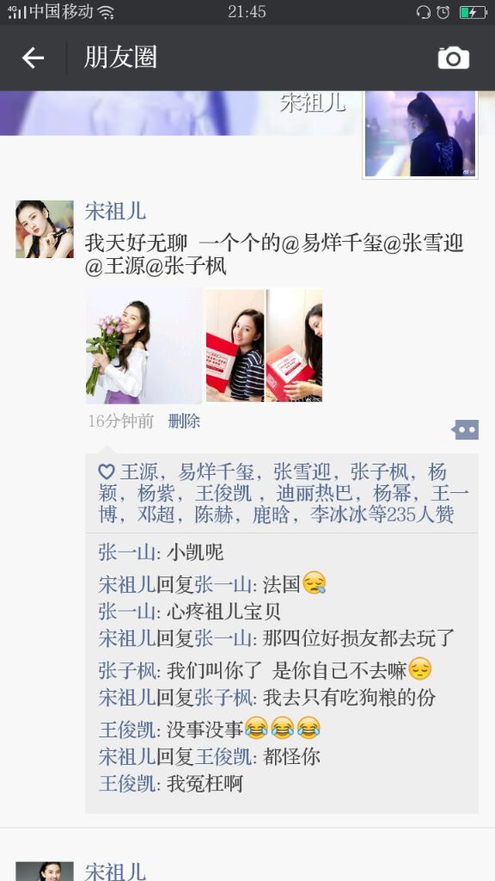Viewport: 495px width, 881px height.
Task: Open the alarm clock status icon
Action: click(x=443, y=12)
